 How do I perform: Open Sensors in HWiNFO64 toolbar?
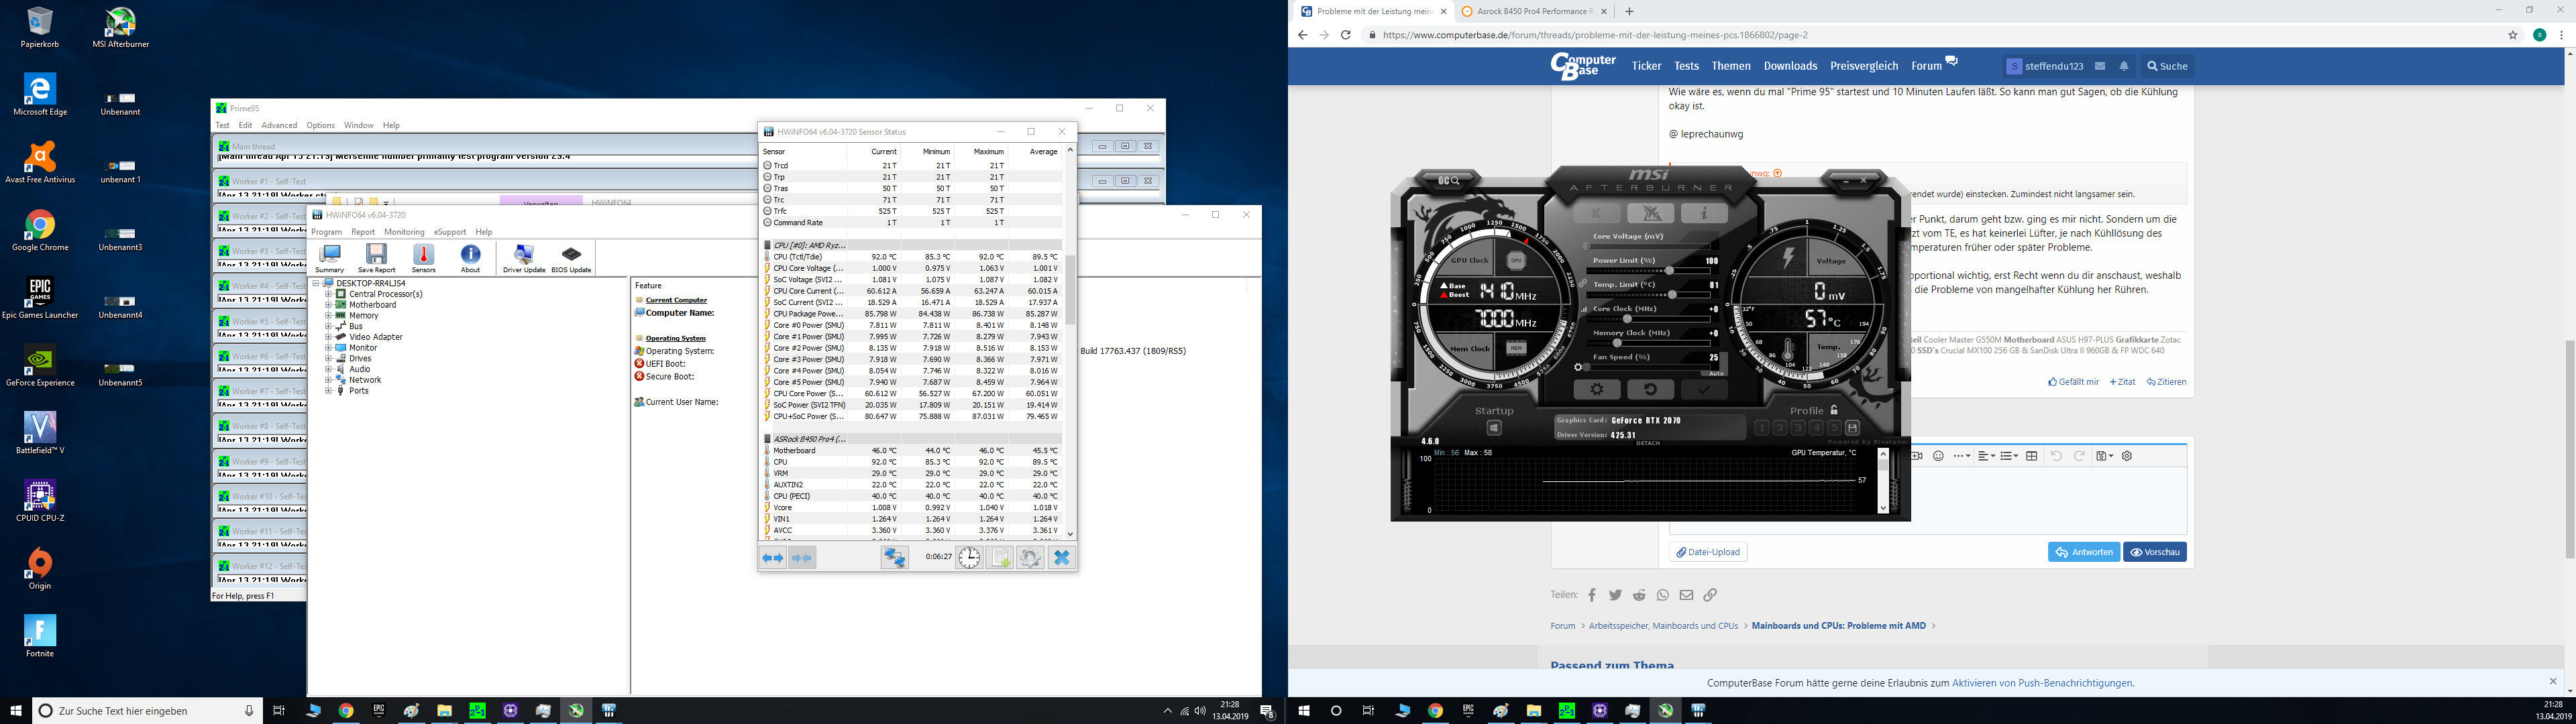(423, 257)
